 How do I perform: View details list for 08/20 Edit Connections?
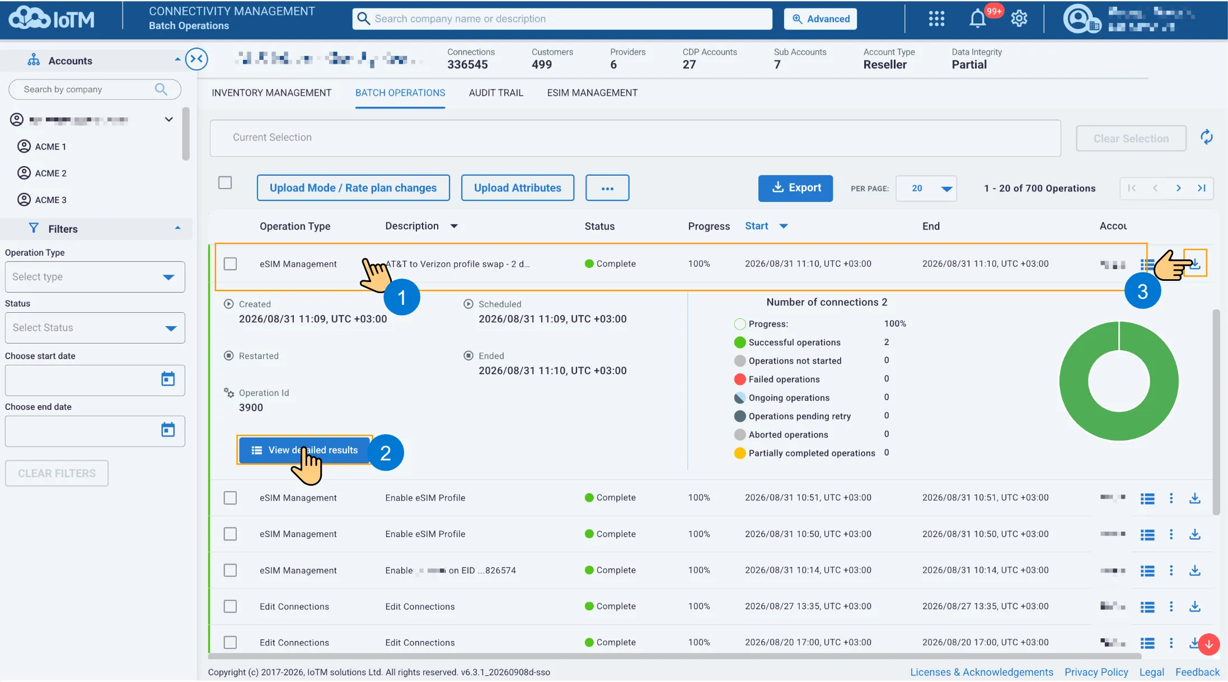[1147, 643]
